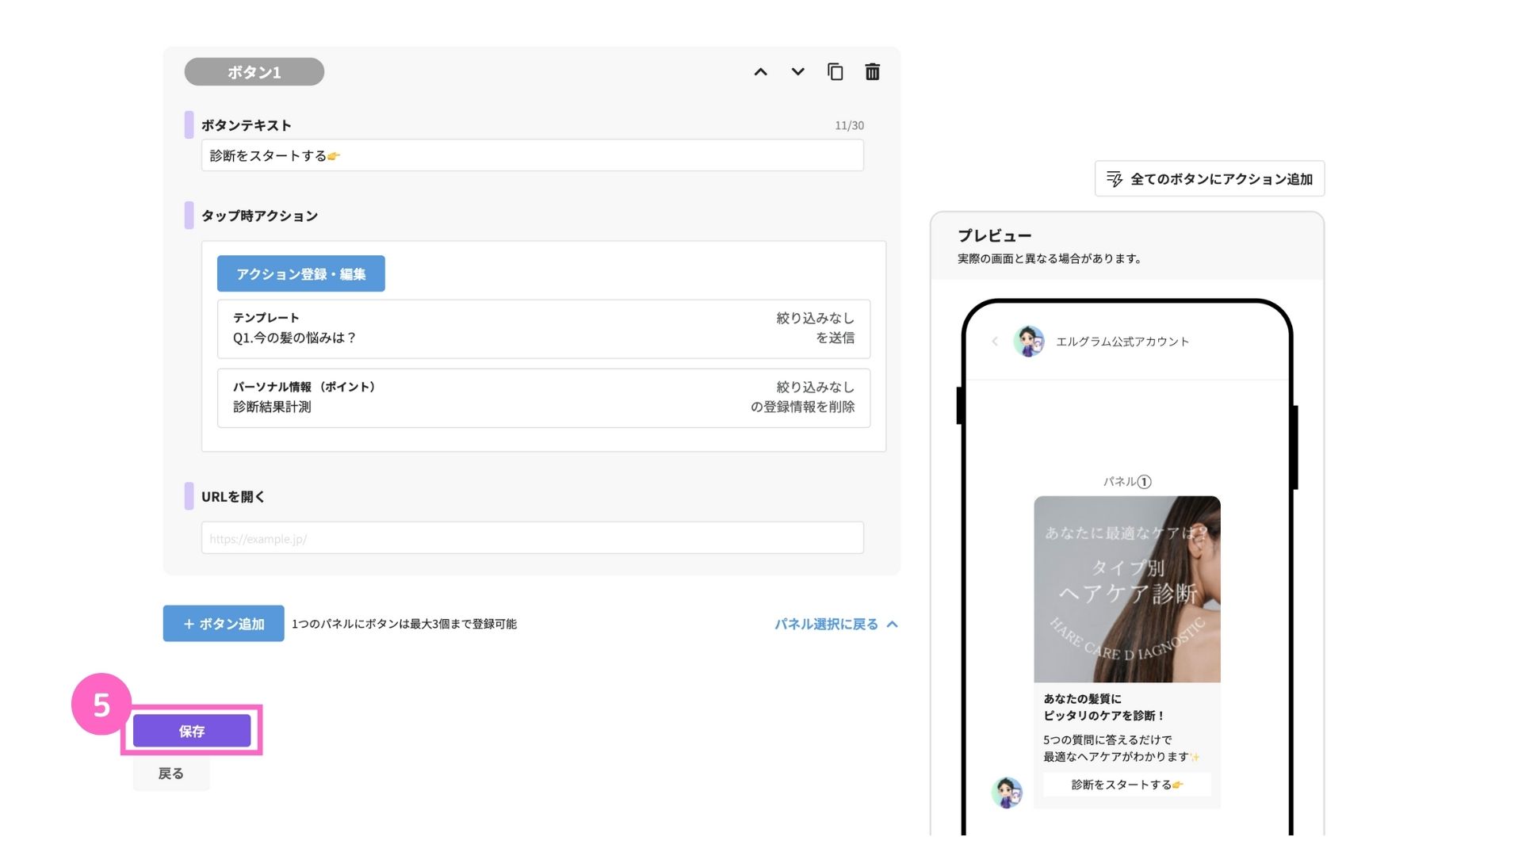This screenshot has height=856, width=1522.
Task: Click the hair care diagnosis preview image
Action: (1127, 589)
